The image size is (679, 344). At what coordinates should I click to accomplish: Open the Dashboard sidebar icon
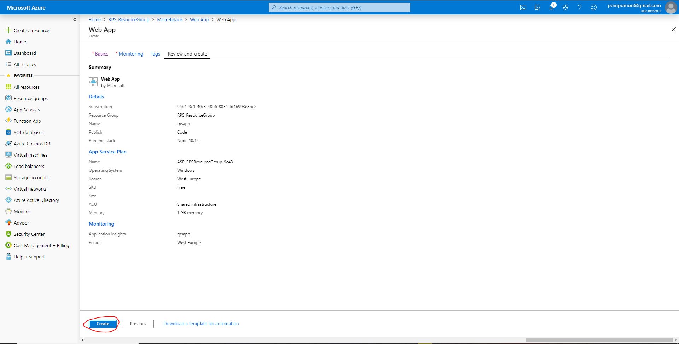tap(8, 53)
